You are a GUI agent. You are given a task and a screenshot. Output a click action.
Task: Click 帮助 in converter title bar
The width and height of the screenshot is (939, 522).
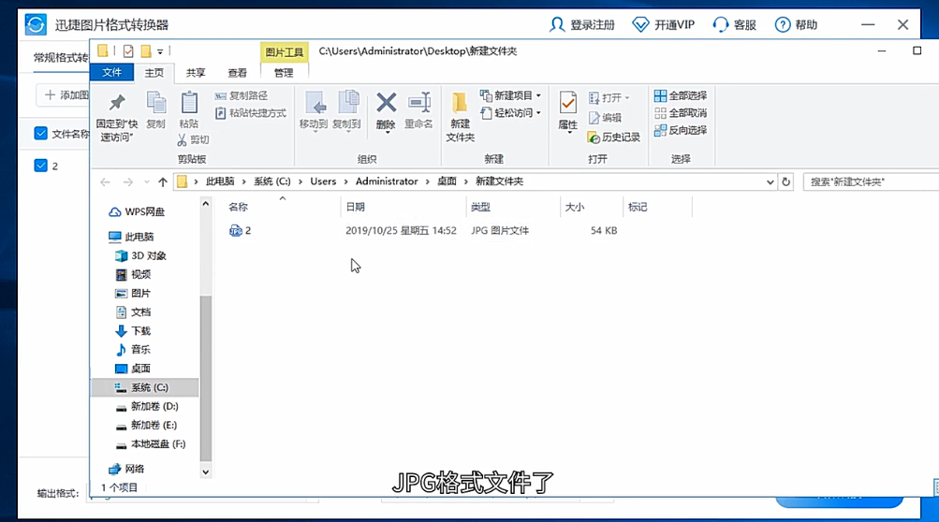pyautogui.click(x=796, y=24)
